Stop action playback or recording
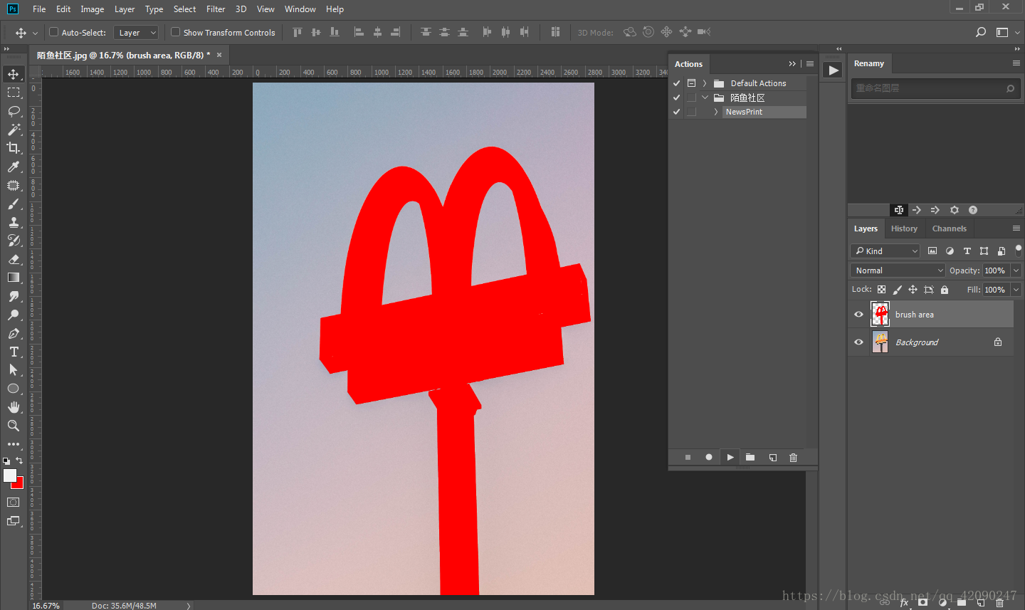This screenshot has height=610, width=1025. (x=688, y=457)
